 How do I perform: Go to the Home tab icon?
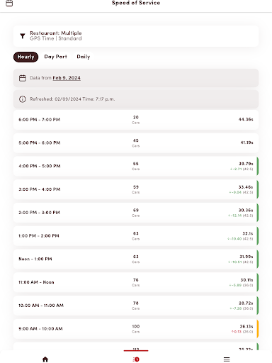point(45,359)
